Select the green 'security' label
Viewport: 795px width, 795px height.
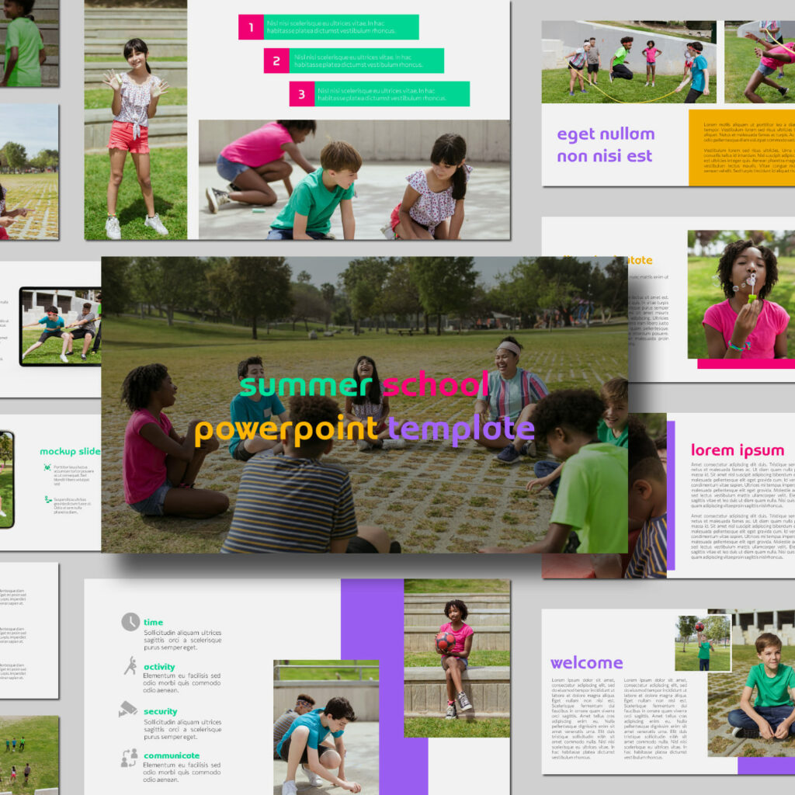point(161,710)
